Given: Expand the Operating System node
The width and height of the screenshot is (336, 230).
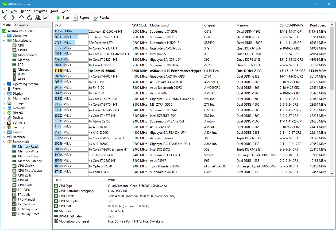Looking at the screenshot, I should (4, 84).
